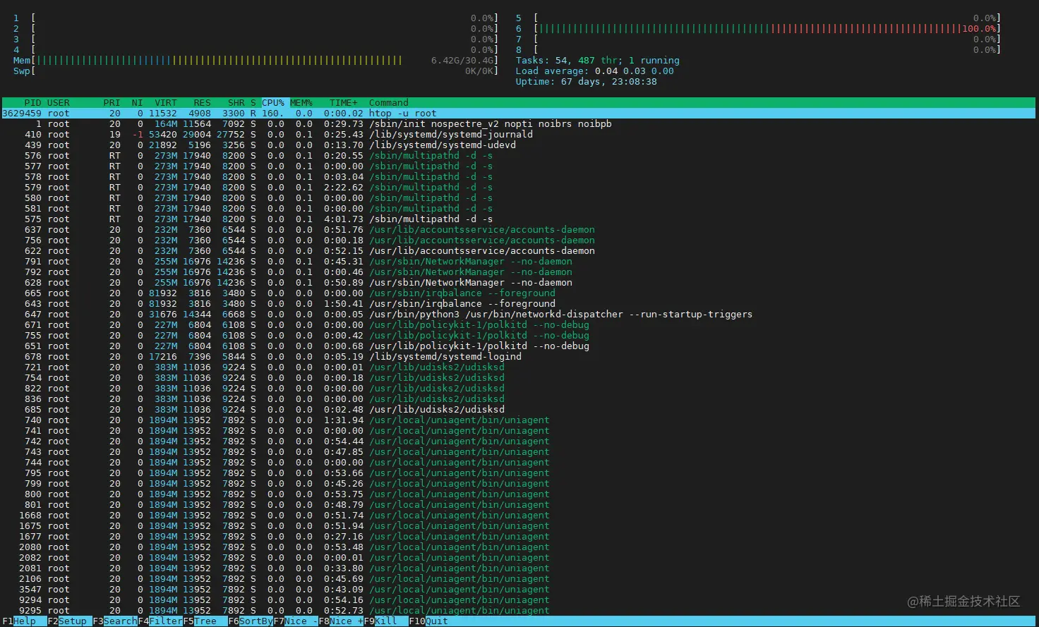Sort by the Command column header
Viewport: 1039px width, 627px height.
pos(389,103)
